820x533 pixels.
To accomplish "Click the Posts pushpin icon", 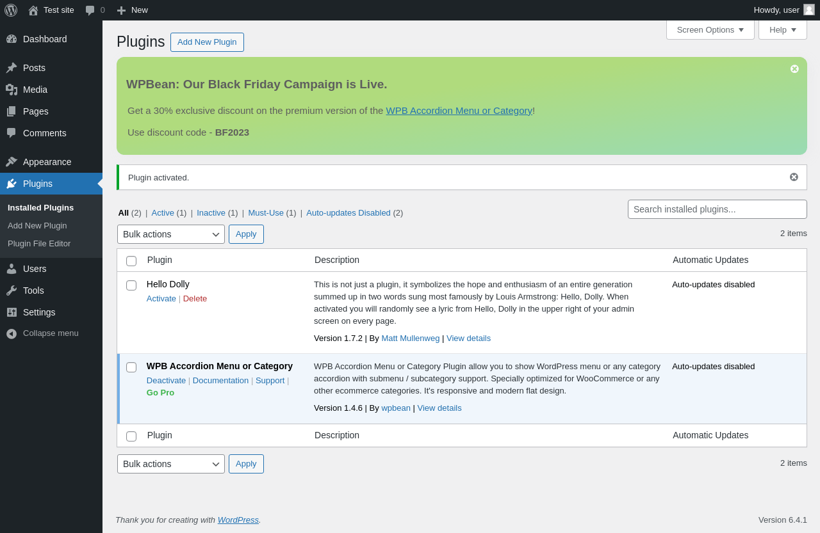I will [12, 68].
